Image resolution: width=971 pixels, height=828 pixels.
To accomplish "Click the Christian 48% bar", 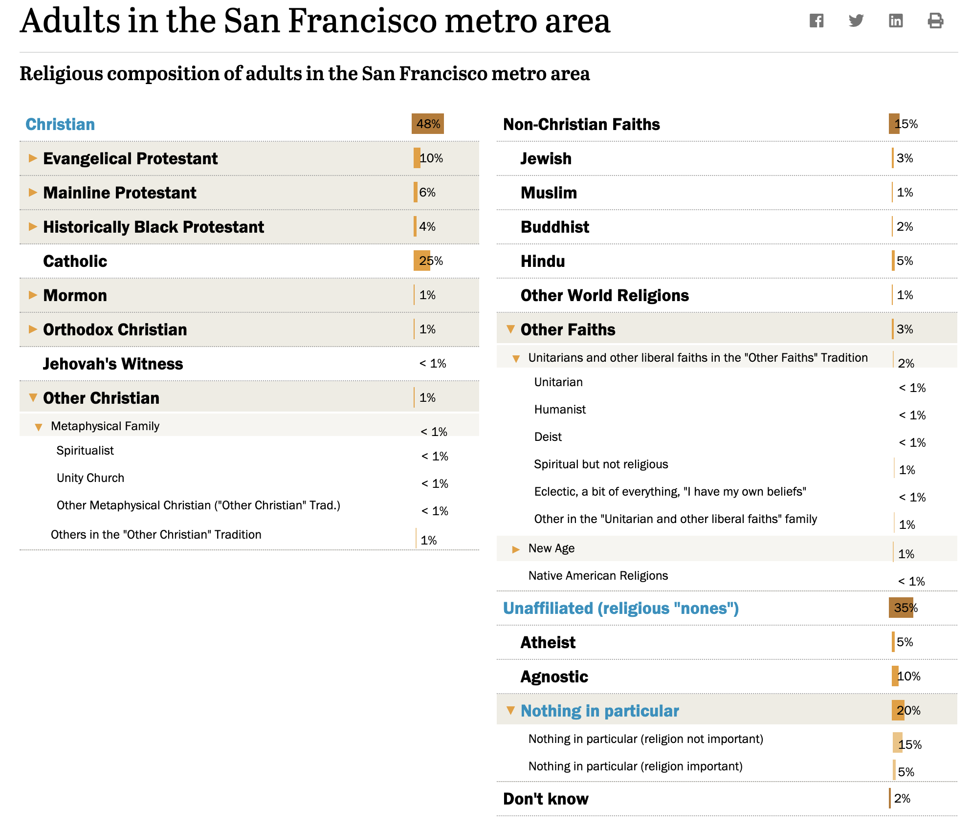I will (428, 124).
